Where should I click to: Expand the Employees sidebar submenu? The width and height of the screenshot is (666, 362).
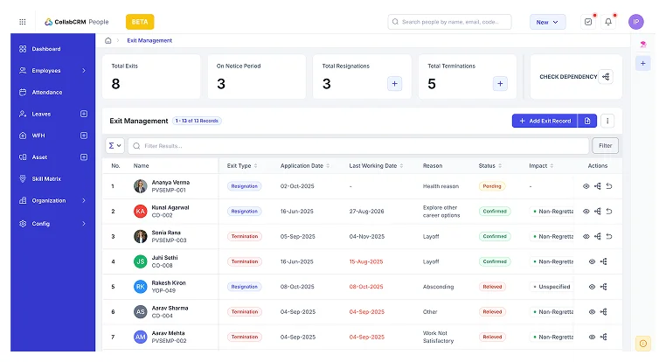(84, 70)
